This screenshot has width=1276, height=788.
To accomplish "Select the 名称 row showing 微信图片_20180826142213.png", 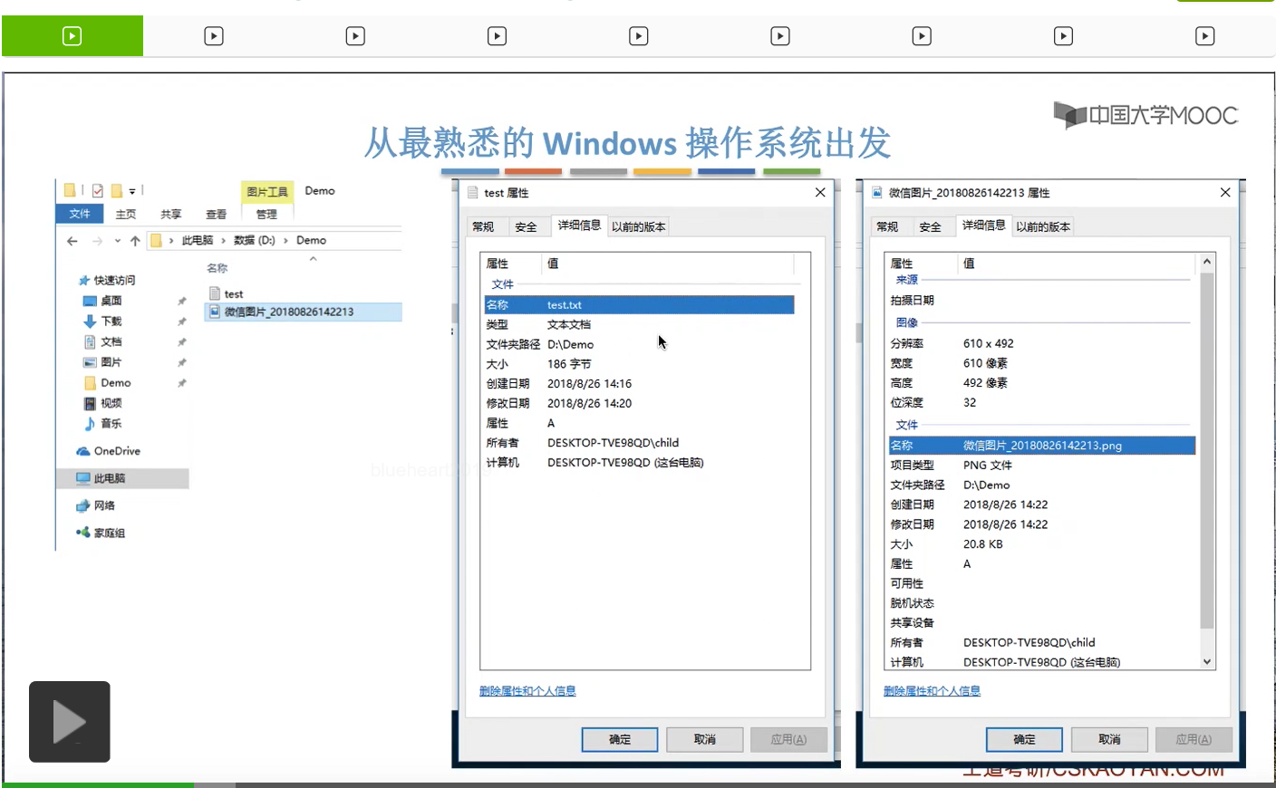I will [x=1042, y=446].
